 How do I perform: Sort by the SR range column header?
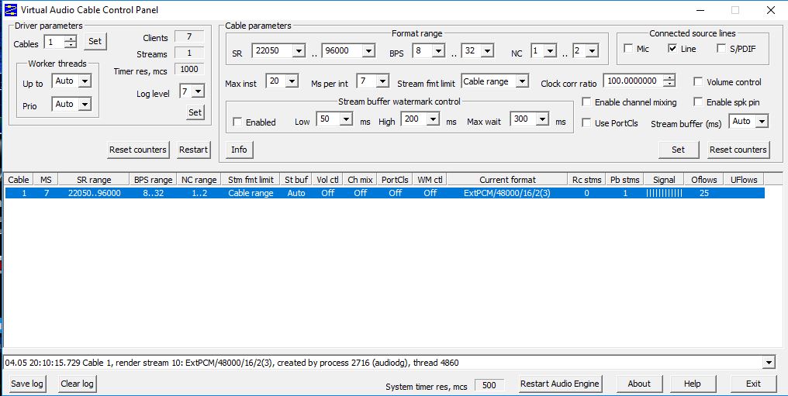[x=94, y=180]
